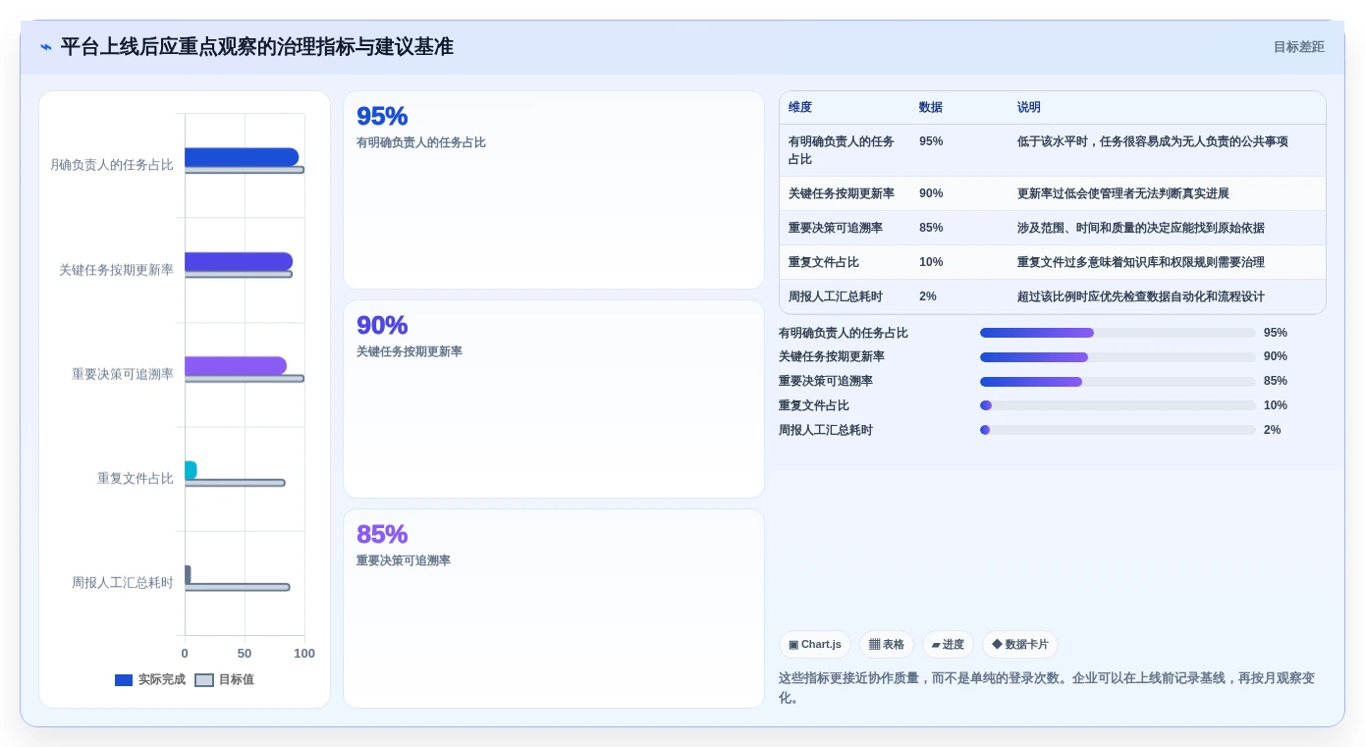This screenshot has height=747, width=1365.
Task: Click the 95% progress bar value label
Action: 1276,333
